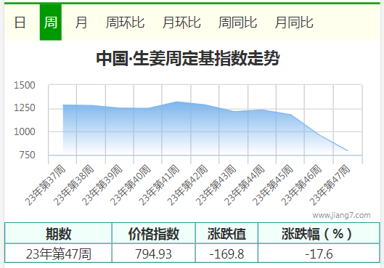Click the chart title 中国·生姜周定基指数走势

[188, 59]
